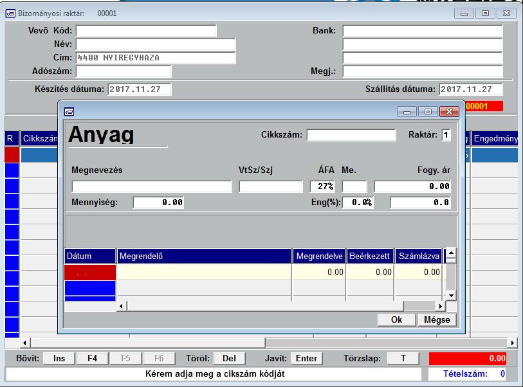Click the Tételszám counter label

tap(465, 373)
